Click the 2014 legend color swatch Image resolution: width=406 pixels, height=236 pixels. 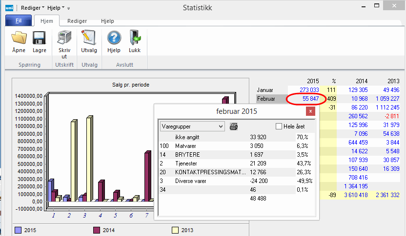(96, 230)
